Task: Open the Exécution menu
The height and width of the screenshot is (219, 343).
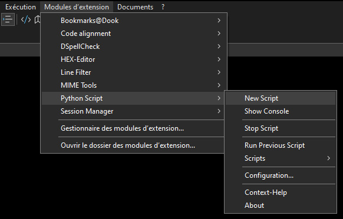Action: click(21, 7)
